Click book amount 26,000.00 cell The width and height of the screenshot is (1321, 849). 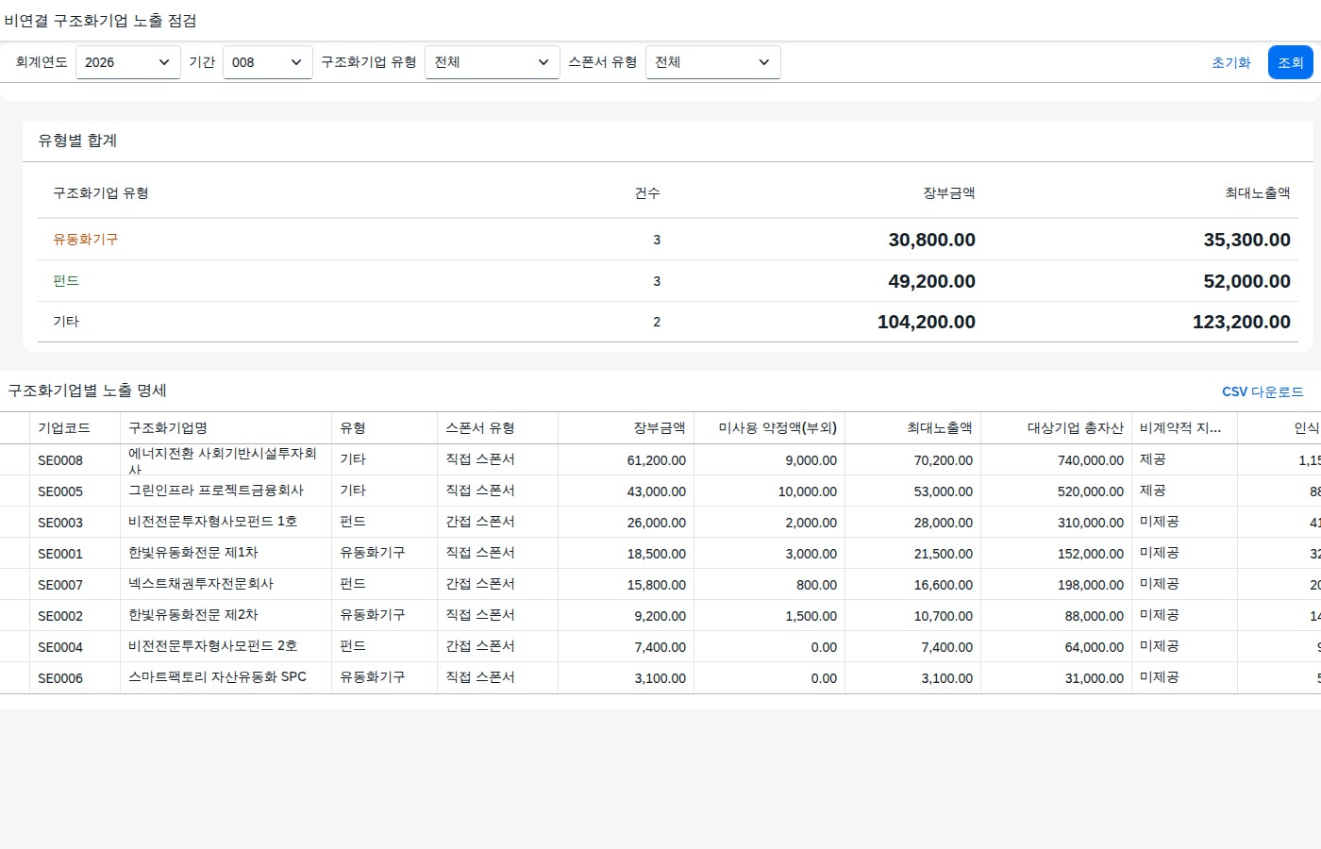626,523
